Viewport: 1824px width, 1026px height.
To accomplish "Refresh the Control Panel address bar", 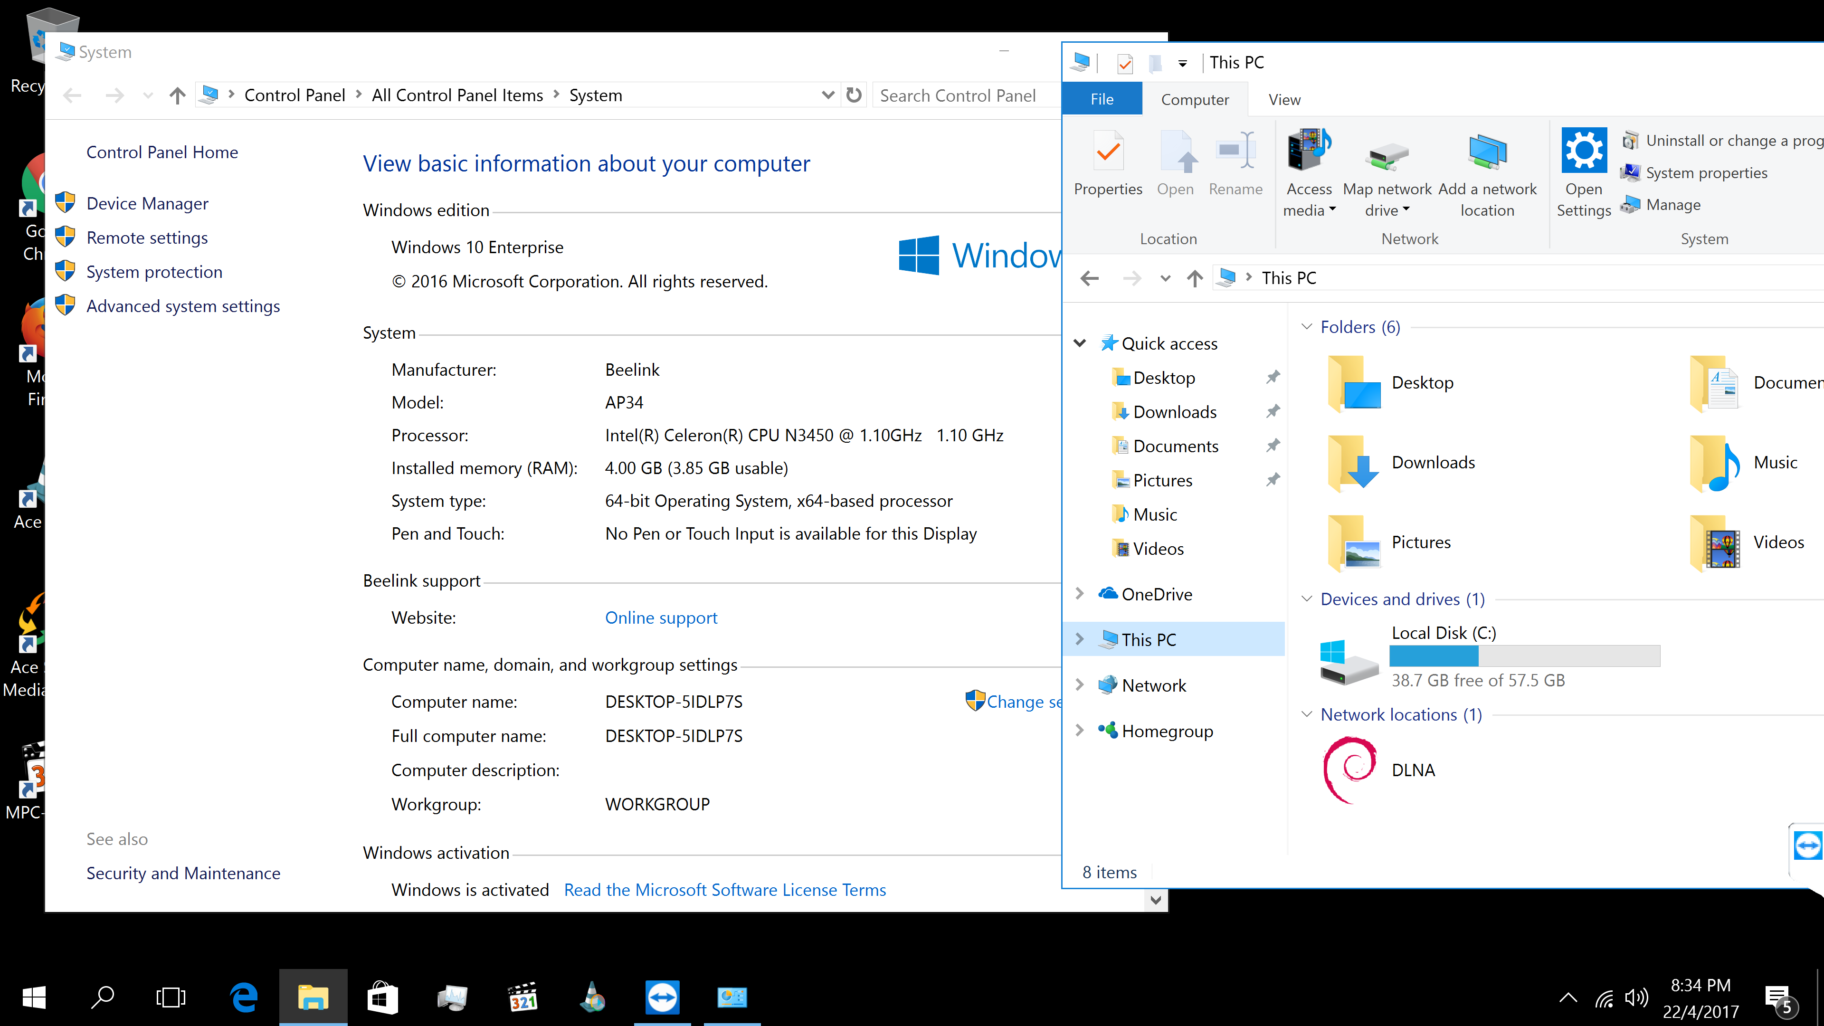I will point(854,95).
